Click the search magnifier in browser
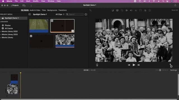179x100 pixels. (x=67, y=14)
